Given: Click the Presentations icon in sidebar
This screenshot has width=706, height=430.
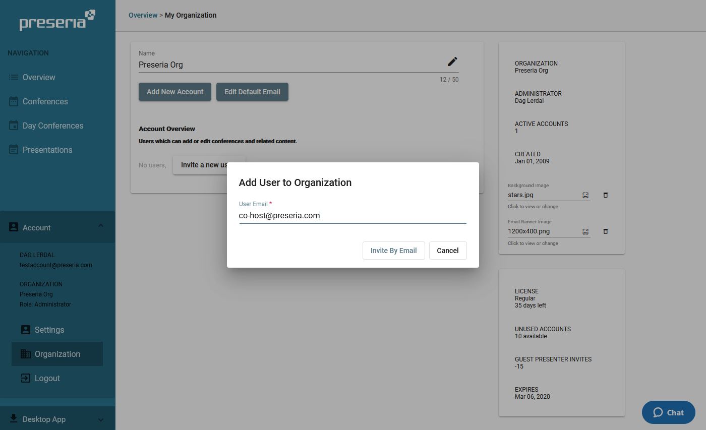Looking at the screenshot, I should pos(14,150).
